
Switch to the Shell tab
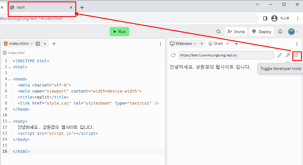coord(216,44)
